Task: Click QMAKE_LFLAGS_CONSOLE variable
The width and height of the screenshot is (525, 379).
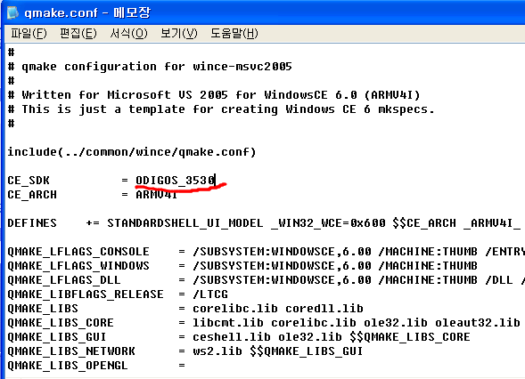Action: (78, 251)
